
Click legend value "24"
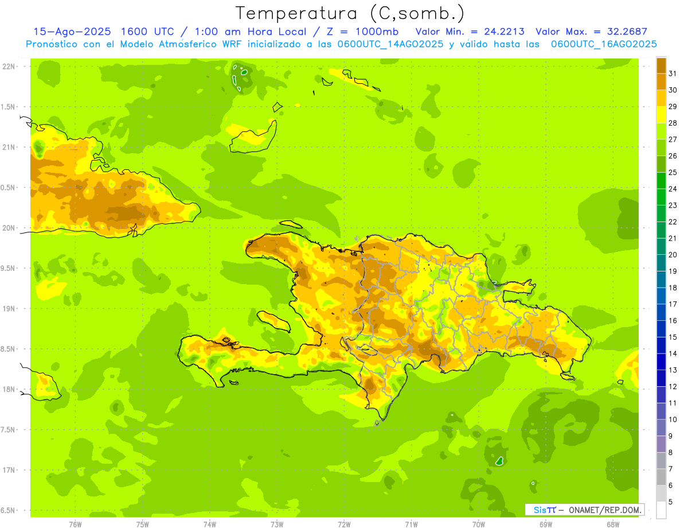click(x=673, y=189)
